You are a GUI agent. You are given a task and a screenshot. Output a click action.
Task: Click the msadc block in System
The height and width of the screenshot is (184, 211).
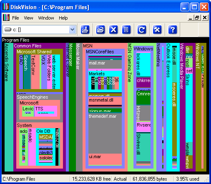32,147
